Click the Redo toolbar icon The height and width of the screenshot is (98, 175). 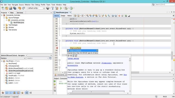(24, 8)
